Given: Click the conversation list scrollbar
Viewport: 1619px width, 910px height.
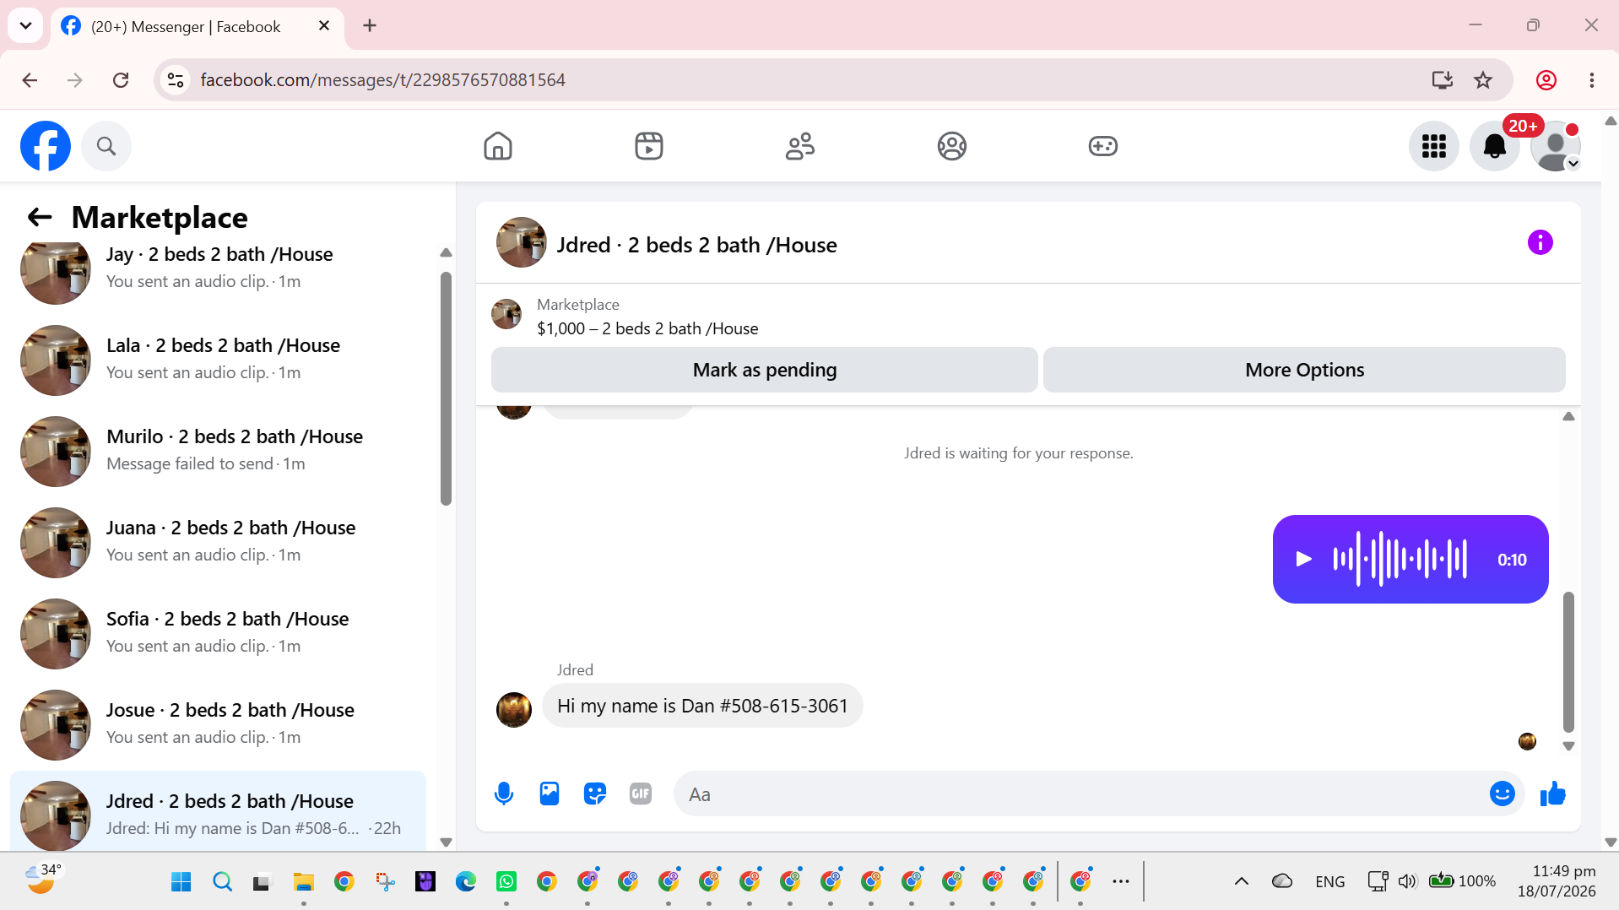Looking at the screenshot, I should (x=446, y=388).
